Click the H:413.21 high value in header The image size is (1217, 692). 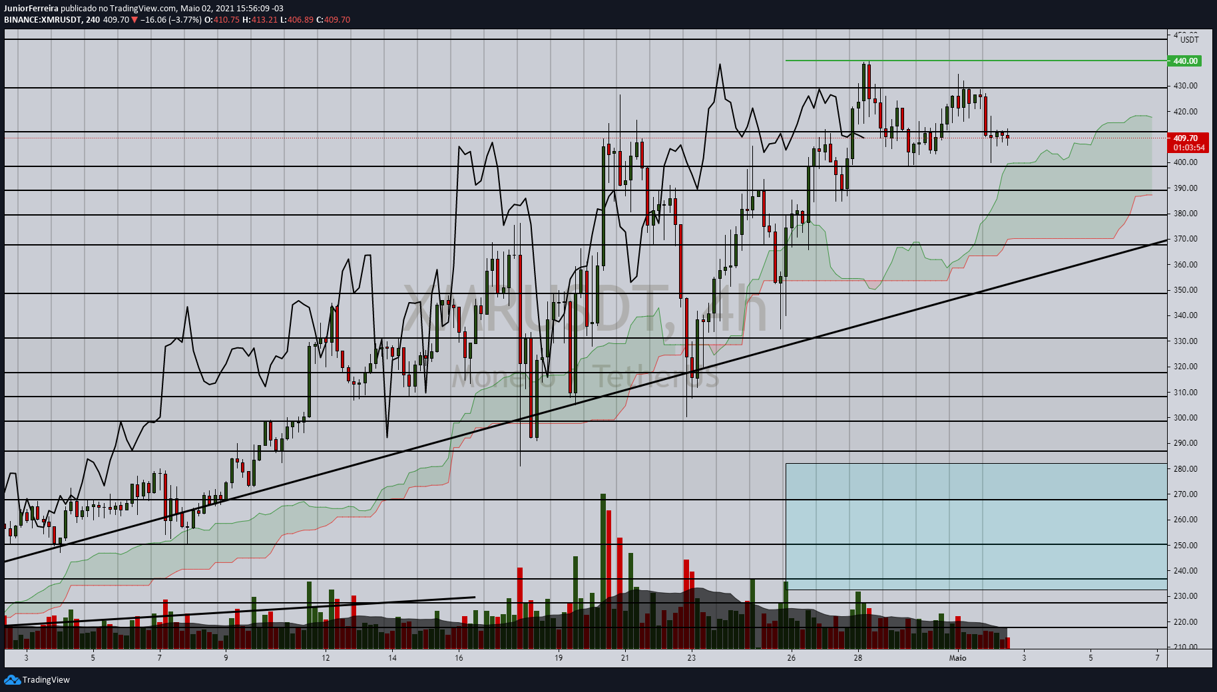point(260,20)
